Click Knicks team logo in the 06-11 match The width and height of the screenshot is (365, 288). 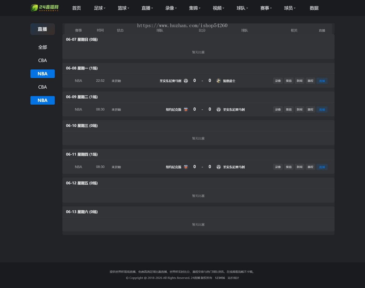point(186,167)
